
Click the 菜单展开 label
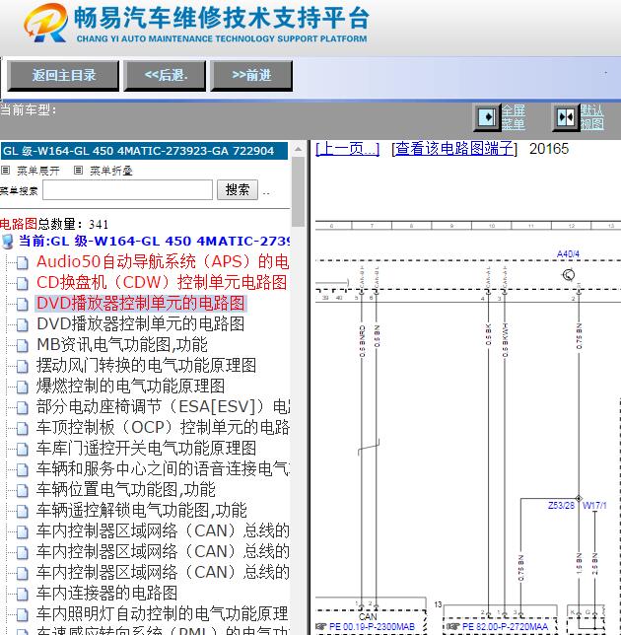pyautogui.click(x=38, y=171)
